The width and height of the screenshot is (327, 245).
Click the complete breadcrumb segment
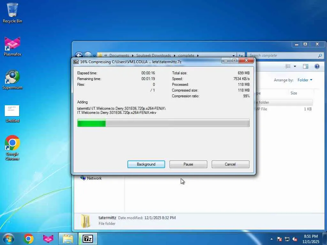(186, 56)
